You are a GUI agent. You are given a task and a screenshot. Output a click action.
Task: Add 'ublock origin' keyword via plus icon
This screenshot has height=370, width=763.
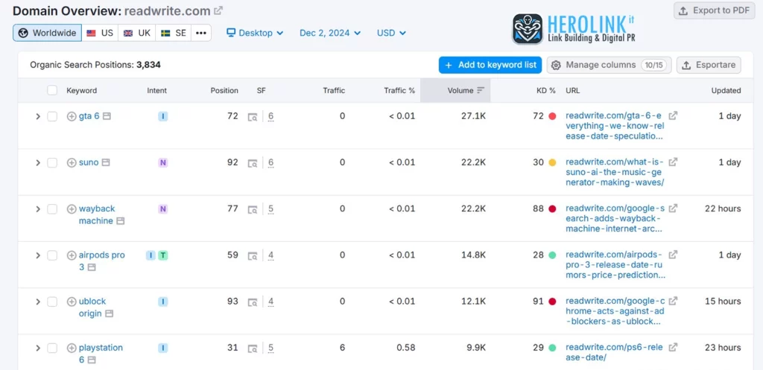(x=72, y=302)
